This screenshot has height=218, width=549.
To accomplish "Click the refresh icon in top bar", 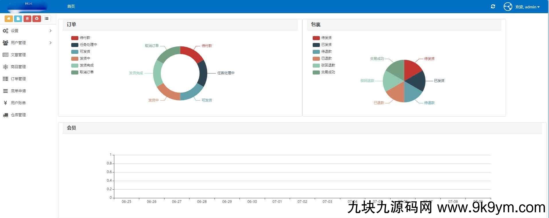I will pos(493,7).
